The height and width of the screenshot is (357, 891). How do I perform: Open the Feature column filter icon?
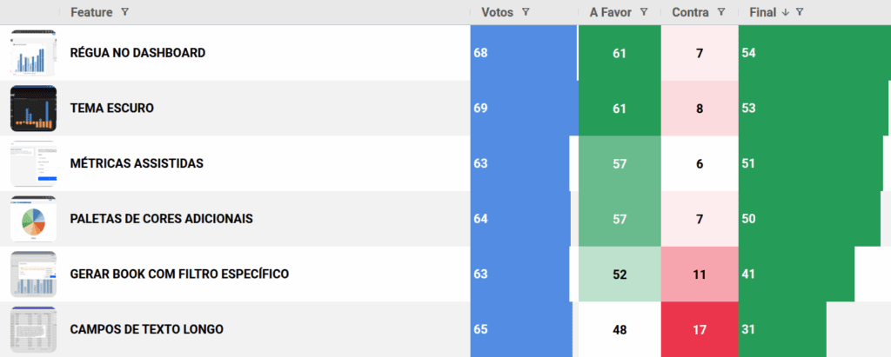pyautogui.click(x=125, y=12)
